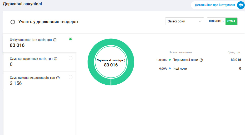Select the Сума конкурентних лотів radio button
Image resolution: width=245 pixels, height=135 pixels.
70,58
